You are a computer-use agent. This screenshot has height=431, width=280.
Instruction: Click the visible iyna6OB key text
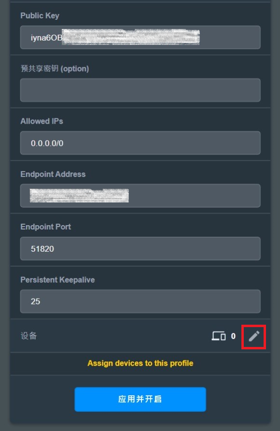coord(46,38)
